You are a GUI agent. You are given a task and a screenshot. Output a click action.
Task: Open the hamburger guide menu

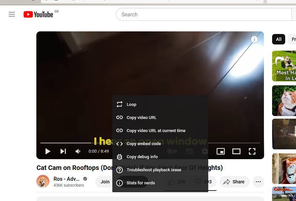coord(12,14)
